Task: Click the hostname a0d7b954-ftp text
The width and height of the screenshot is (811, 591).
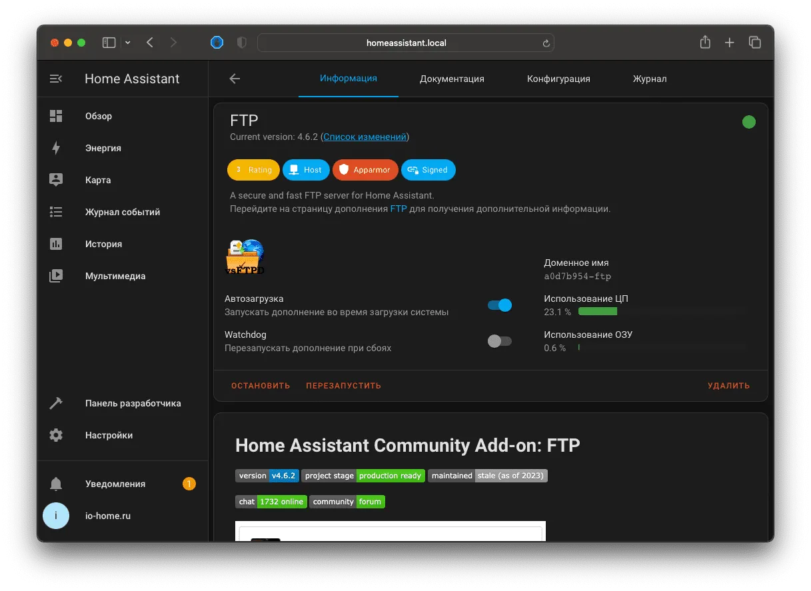Action: [x=578, y=276]
